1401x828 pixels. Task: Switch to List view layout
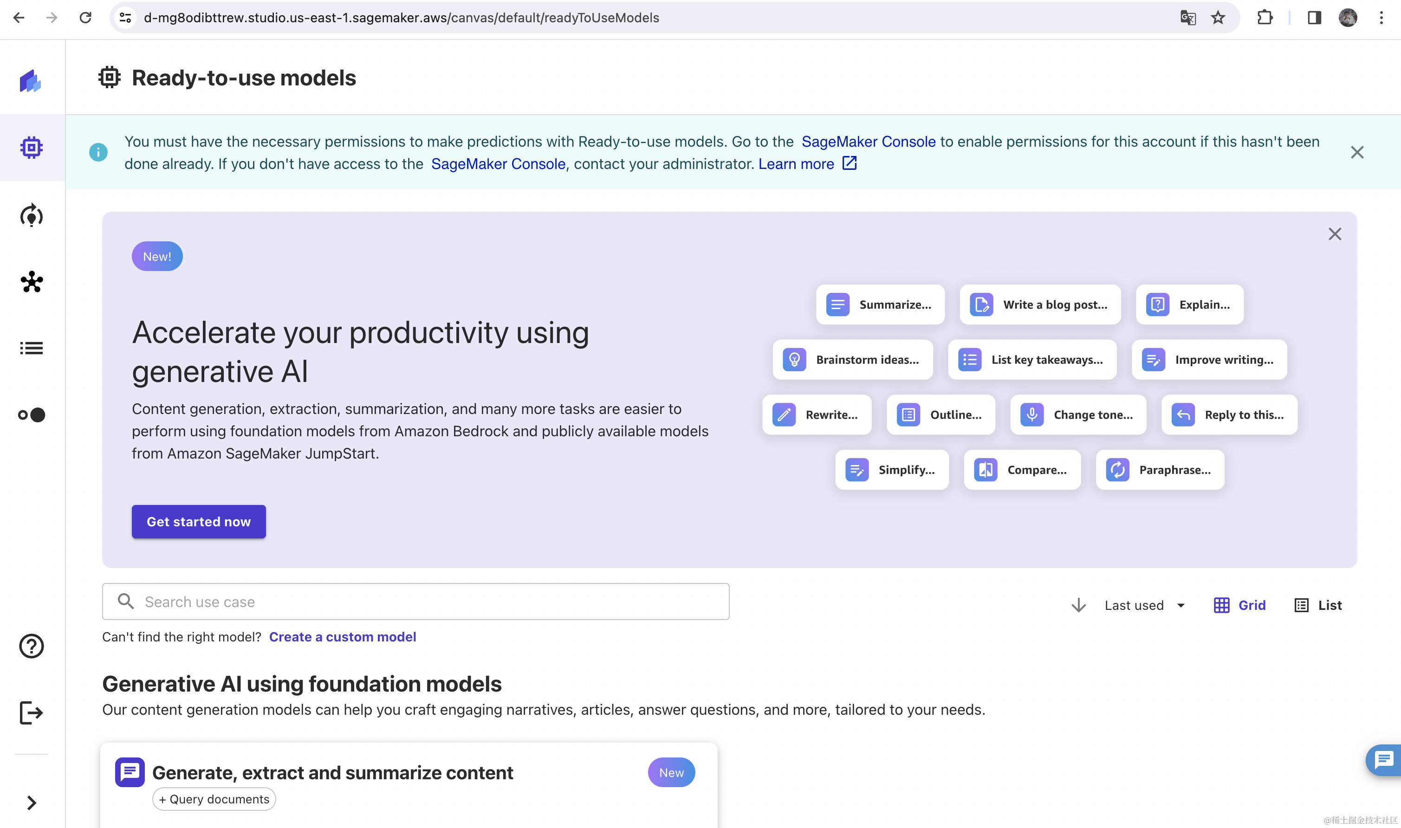tap(1318, 604)
